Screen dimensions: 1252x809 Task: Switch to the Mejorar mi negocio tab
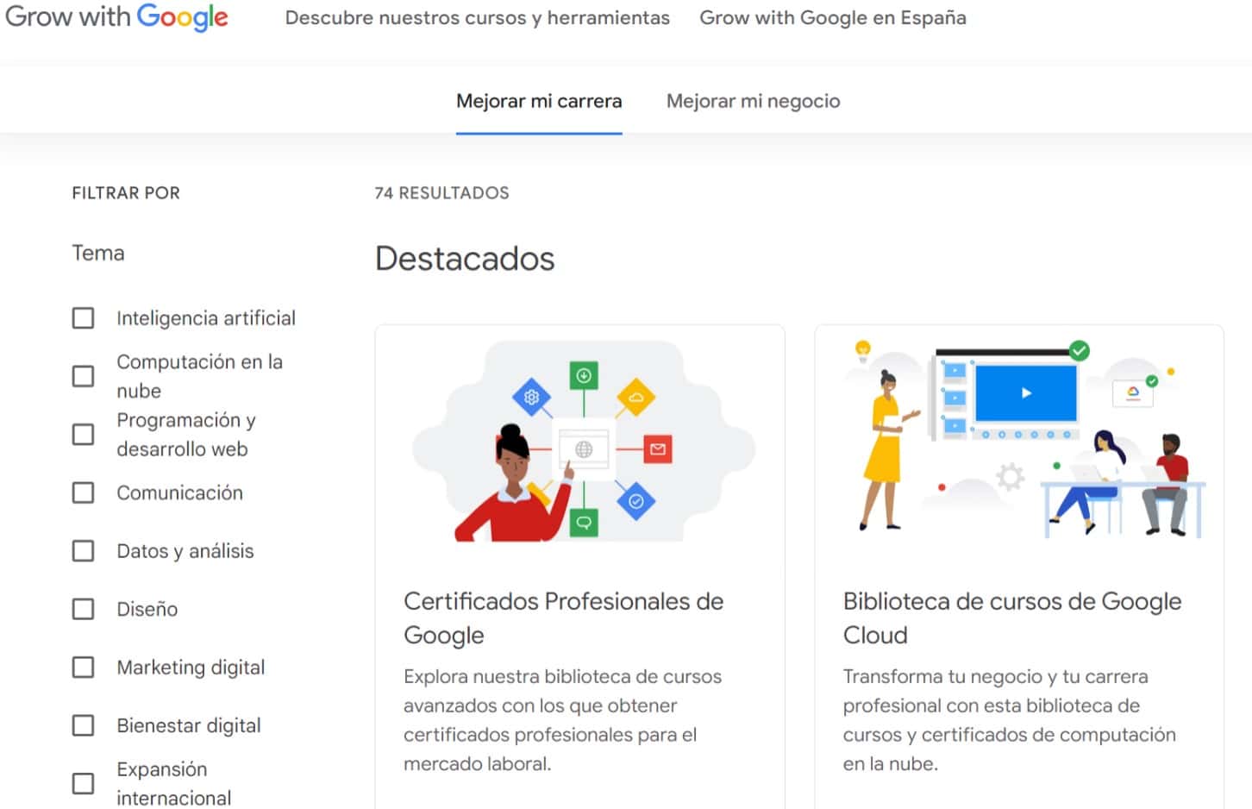pos(753,102)
